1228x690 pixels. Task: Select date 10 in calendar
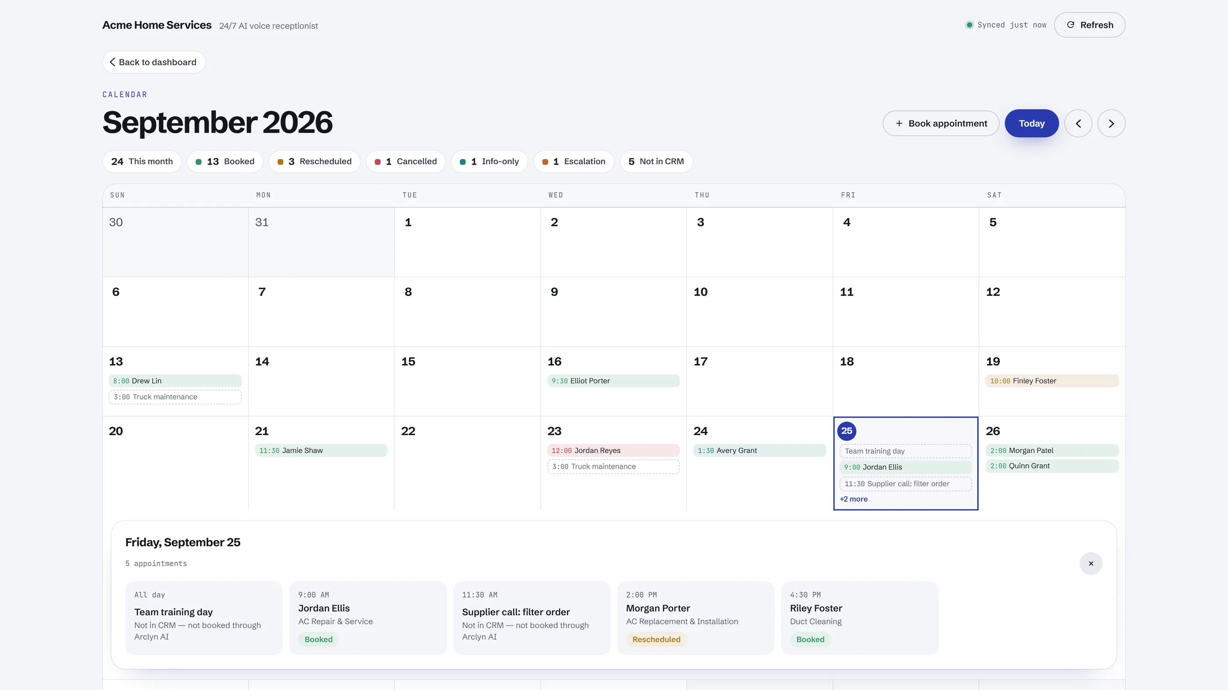(x=700, y=292)
